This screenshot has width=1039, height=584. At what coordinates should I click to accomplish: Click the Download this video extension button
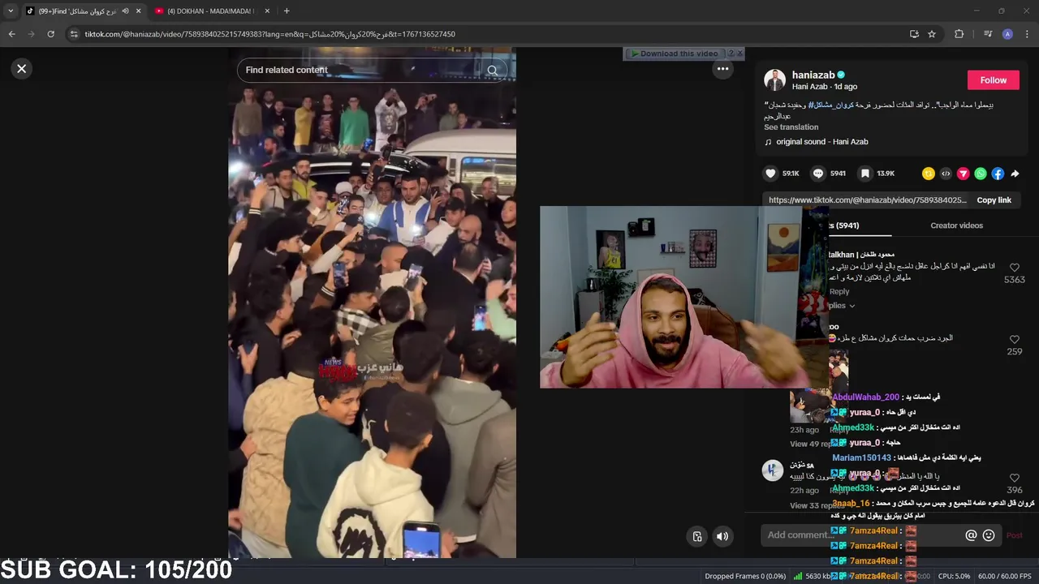[x=675, y=54]
